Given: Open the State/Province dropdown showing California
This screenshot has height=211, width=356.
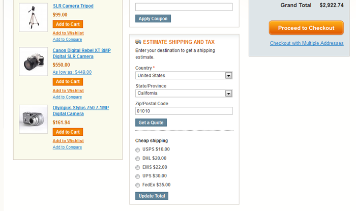Looking at the screenshot, I should 184,93.
